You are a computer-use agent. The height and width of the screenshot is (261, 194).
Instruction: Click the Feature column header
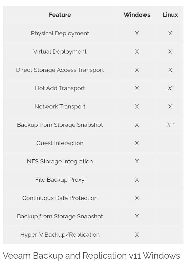(60, 15)
